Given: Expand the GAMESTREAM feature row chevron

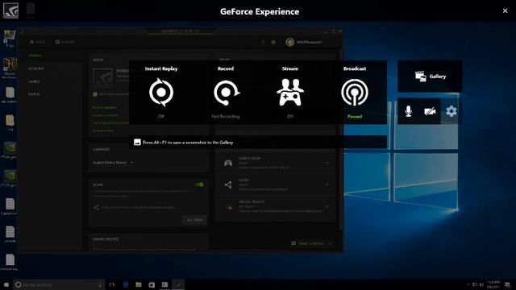Looking at the screenshot, I should 327,163.
